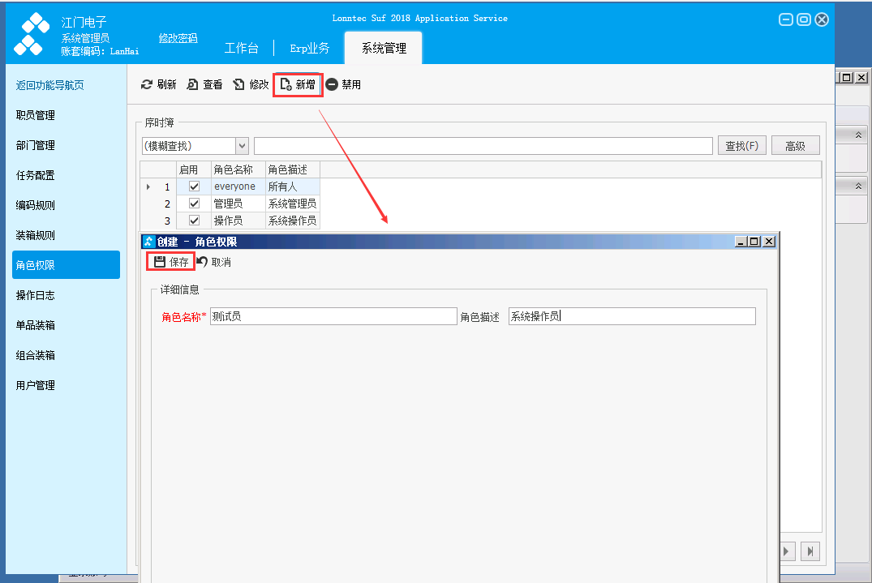Image resolution: width=872 pixels, height=583 pixels.
Task: Open 装箱规则 in the sidebar
Action: (36, 235)
